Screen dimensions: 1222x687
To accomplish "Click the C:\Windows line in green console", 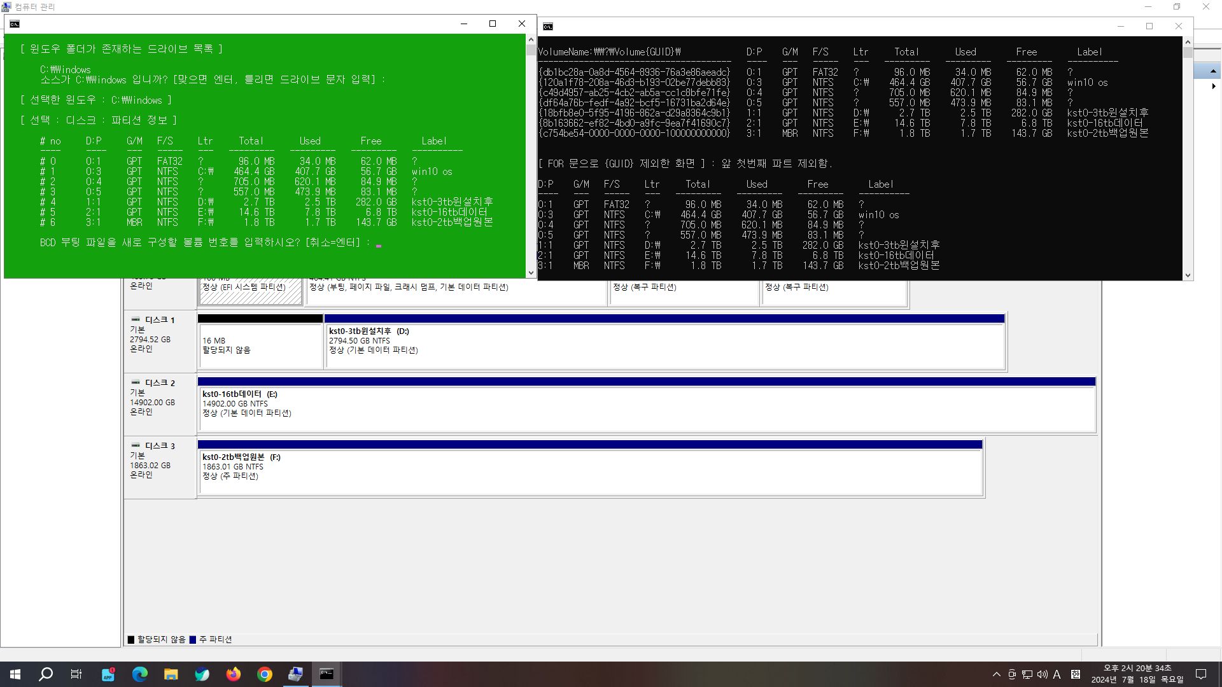I will 65,69.
